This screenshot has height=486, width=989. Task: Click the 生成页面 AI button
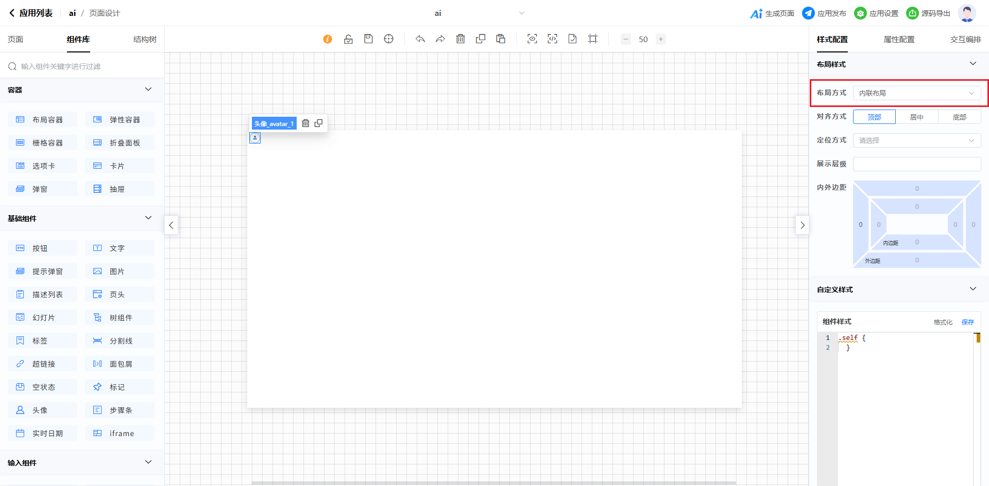[x=772, y=13]
